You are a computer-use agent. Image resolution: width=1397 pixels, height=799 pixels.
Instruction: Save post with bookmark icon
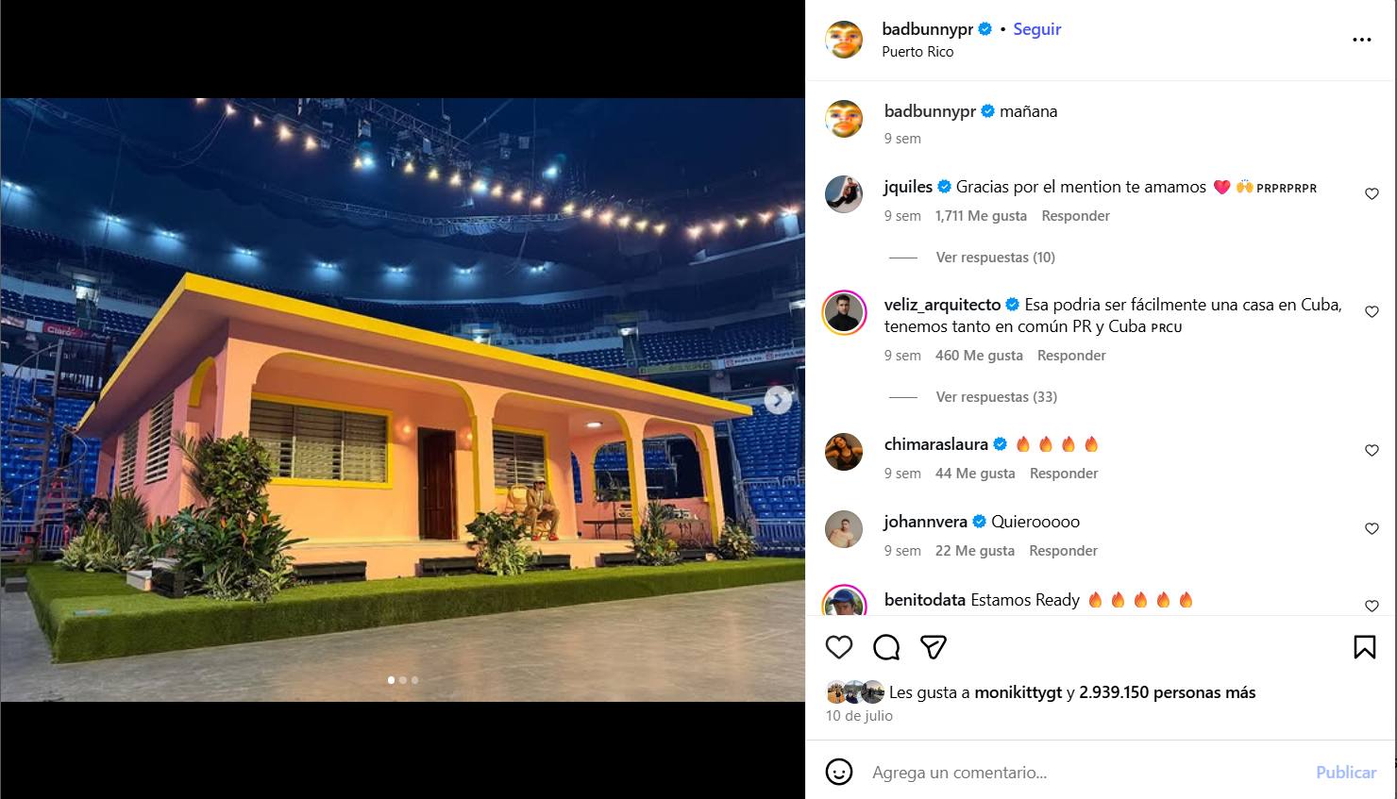click(x=1364, y=647)
